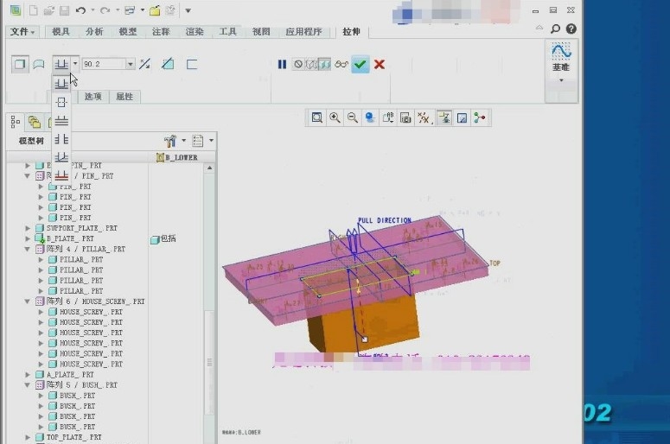
Task: Choose the To Selected depth option in red
Action: click(x=61, y=175)
